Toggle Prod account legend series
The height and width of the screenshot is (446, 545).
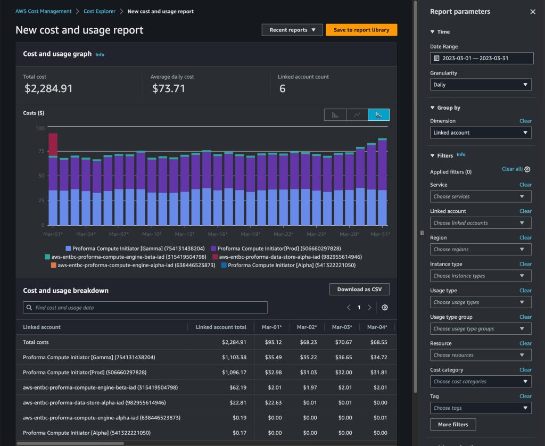(x=276, y=249)
